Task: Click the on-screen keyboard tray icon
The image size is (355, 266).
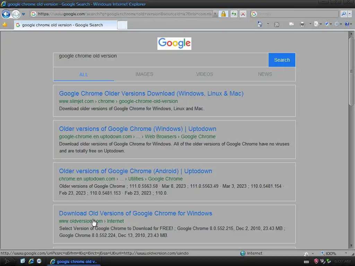Action: (306, 262)
